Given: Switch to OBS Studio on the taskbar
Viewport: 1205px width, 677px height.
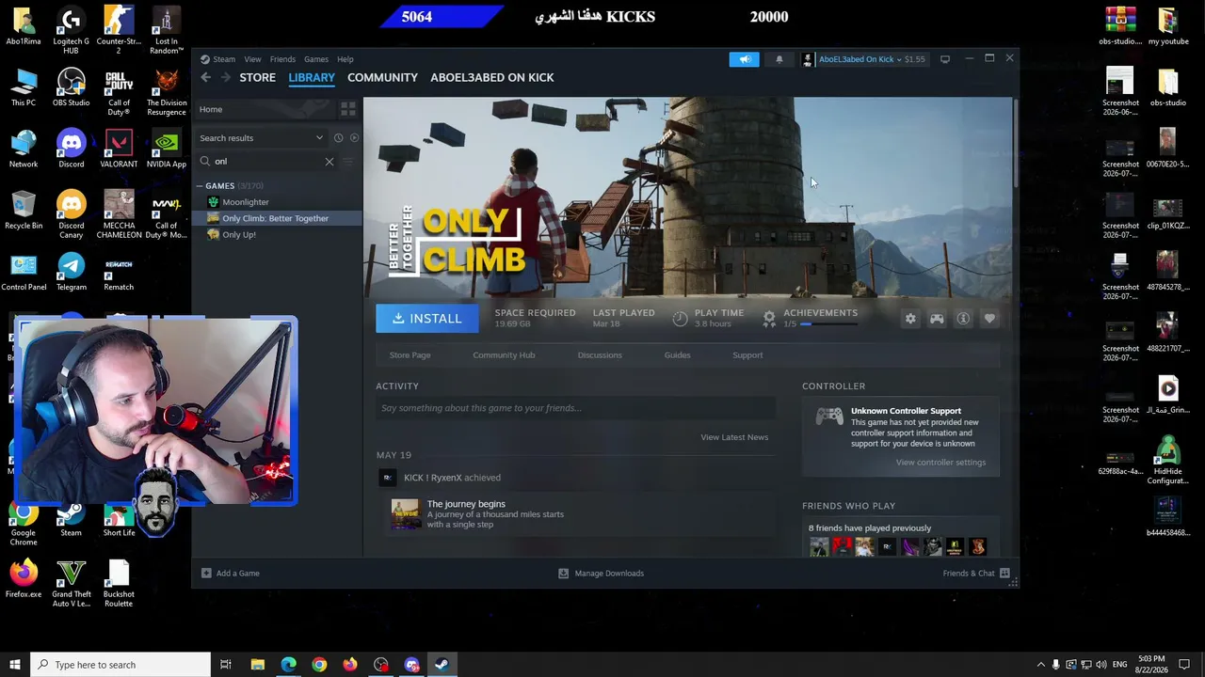Looking at the screenshot, I should 381,665.
